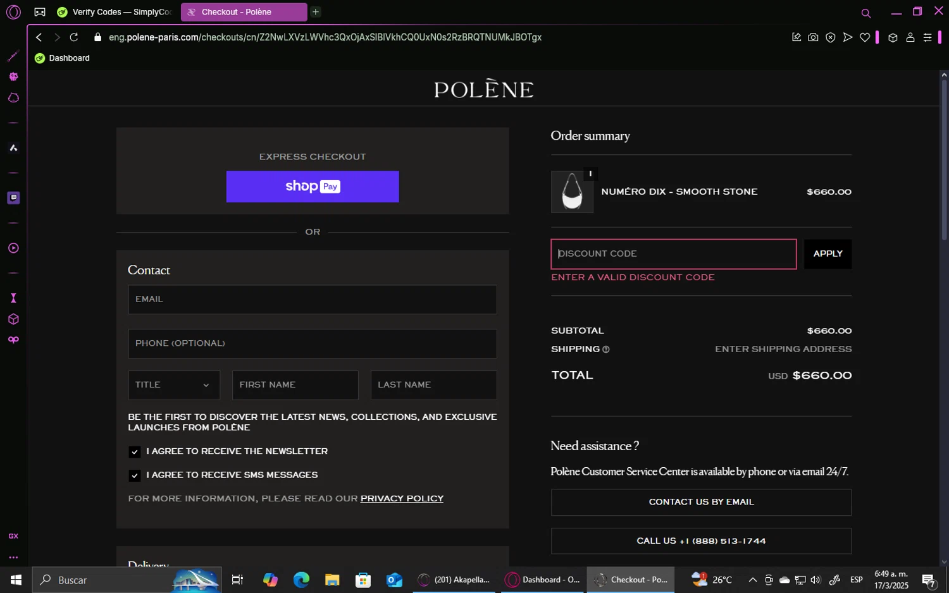Switch to the Checkout Polène tab
949x593 pixels.
tap(244, 12)
